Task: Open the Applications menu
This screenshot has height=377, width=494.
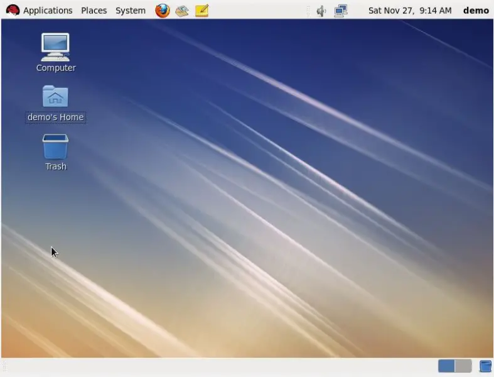Action: (x=48, y=11)
